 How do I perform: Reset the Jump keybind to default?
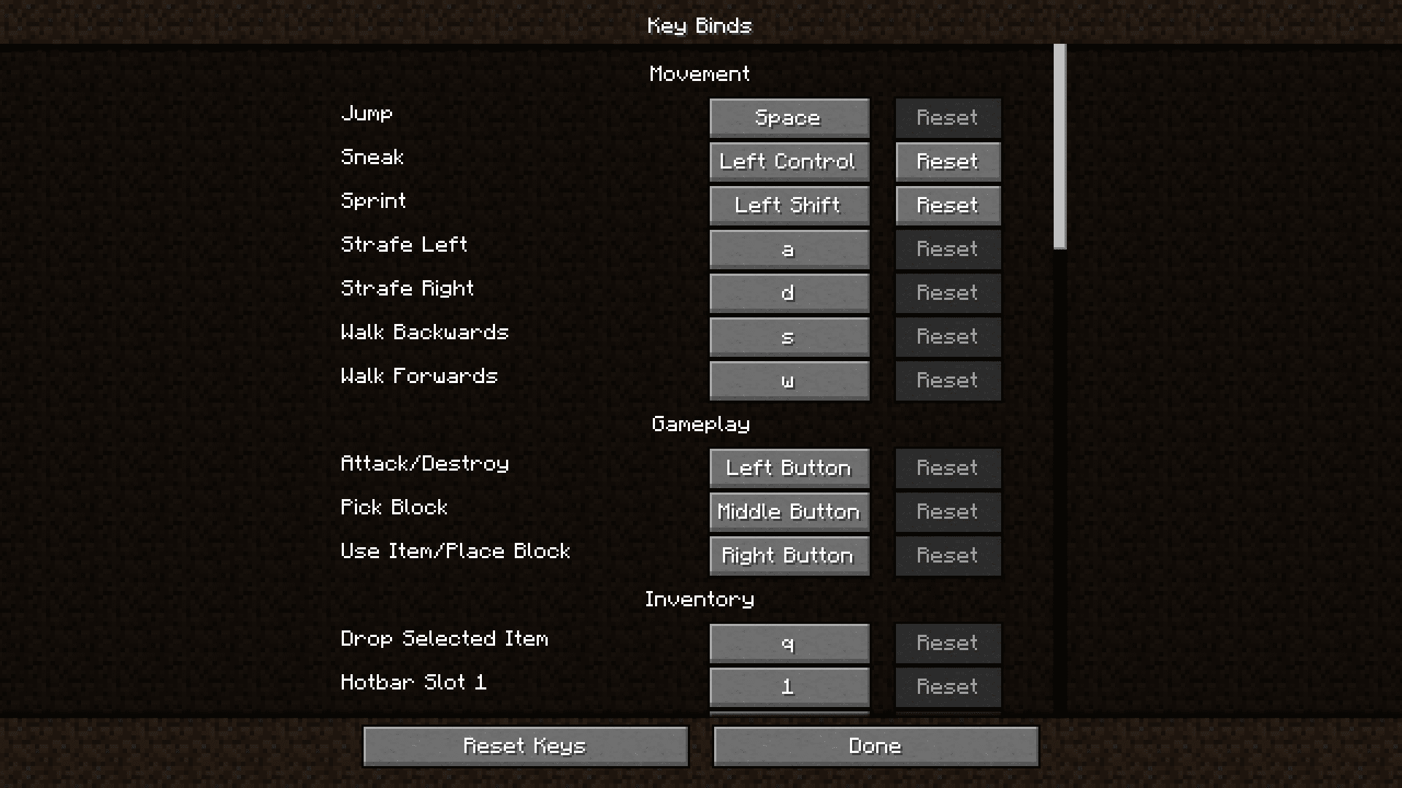pos(946,117)
